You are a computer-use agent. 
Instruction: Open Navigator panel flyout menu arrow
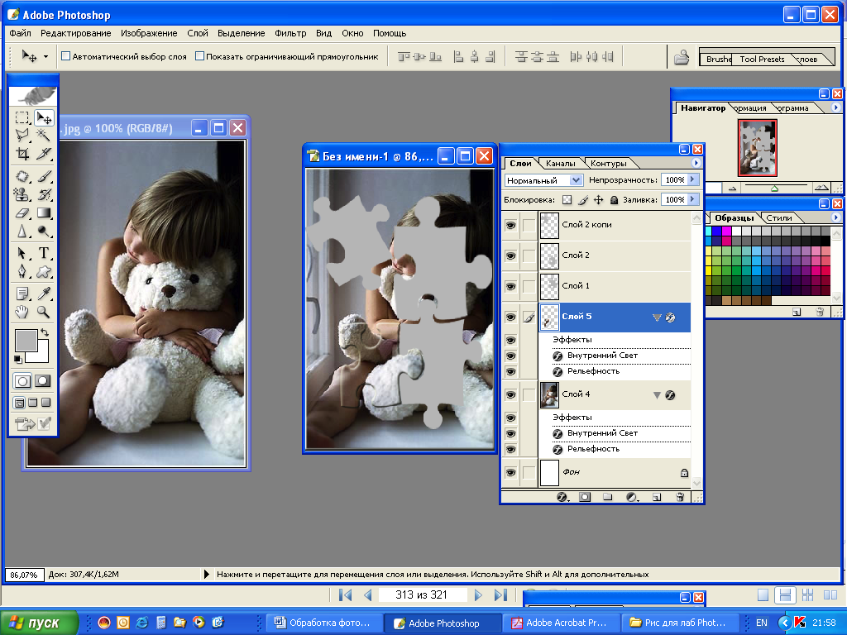tap(835, 107)
